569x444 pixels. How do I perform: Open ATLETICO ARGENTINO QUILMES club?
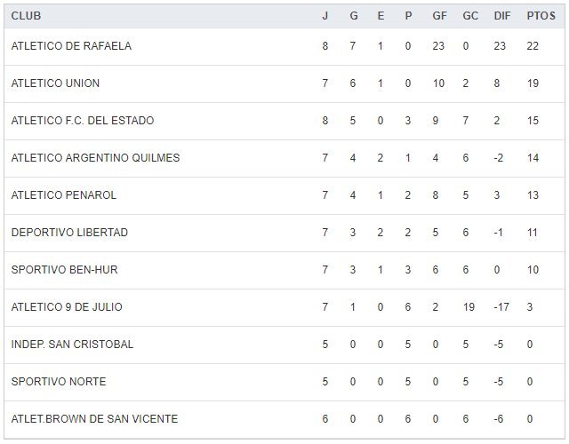(x=95, y=158)
